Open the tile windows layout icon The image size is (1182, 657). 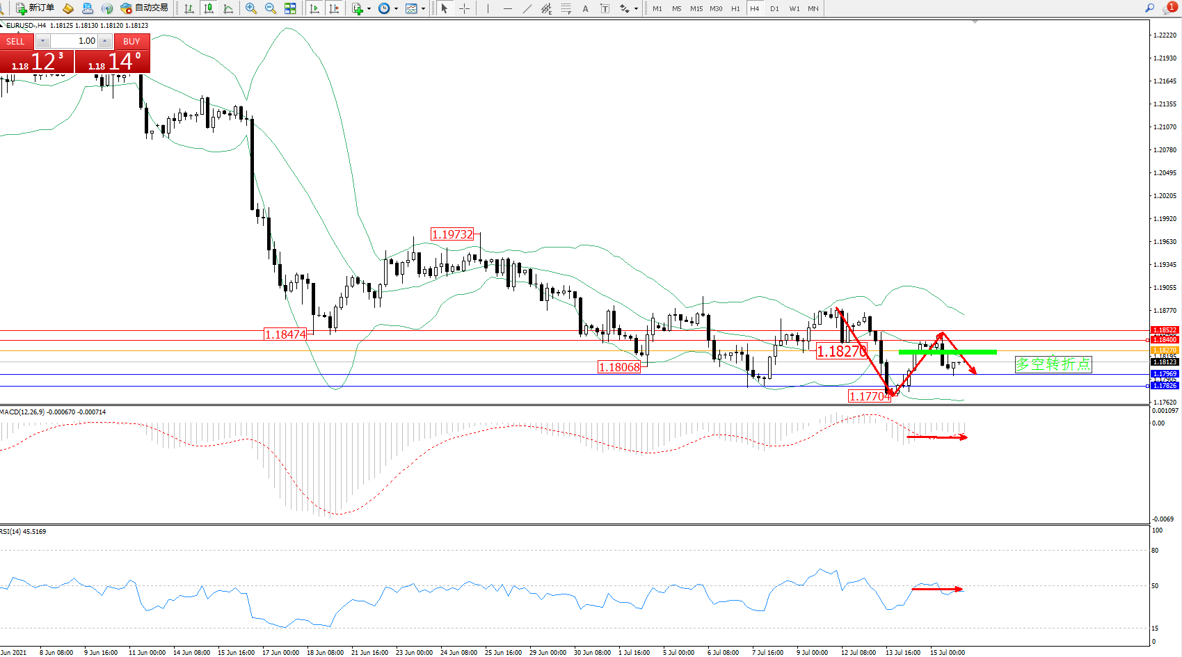click(x=290, y=8)
